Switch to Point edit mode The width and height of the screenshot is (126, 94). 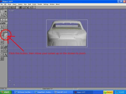click(x=6, y=15)
